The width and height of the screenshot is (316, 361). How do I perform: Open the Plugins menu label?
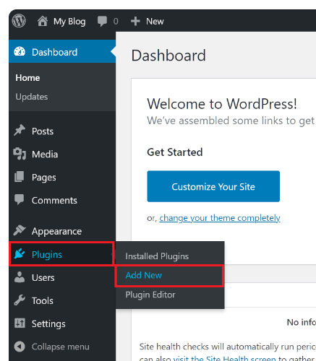pos(47,255)
